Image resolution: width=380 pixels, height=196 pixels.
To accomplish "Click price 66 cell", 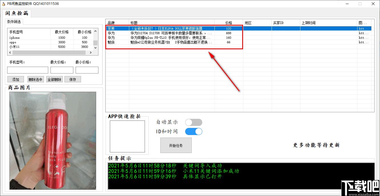I will coord(229,42).
